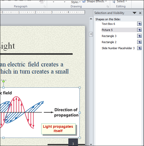This screenshot has width=144, height=146.
Task: Click the "Light propagates itself" text box
Action: tap(58, 129)
